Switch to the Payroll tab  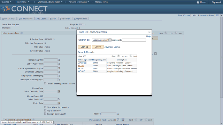click(53, 18)
